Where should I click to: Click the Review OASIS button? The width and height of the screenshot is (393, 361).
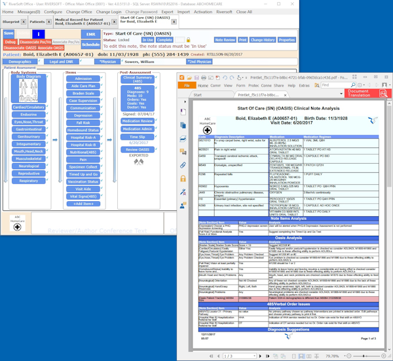point(138,149)
